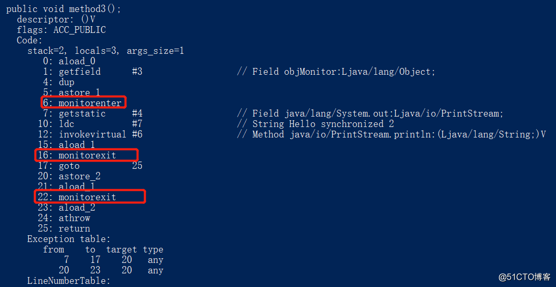Screen dimensions: 556x287
Task: Click the aload_0 instruction
Action: point(69,62)
